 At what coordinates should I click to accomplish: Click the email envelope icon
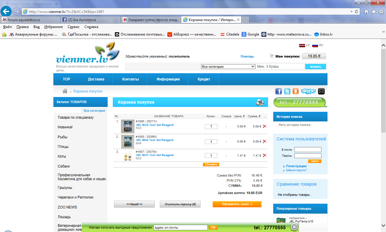[x=321, y=91]
